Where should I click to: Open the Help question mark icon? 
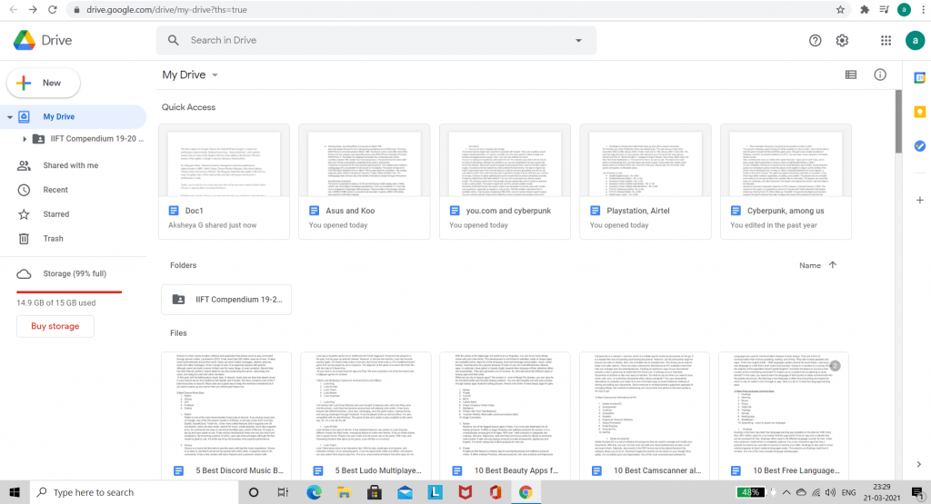pos(816,40)
